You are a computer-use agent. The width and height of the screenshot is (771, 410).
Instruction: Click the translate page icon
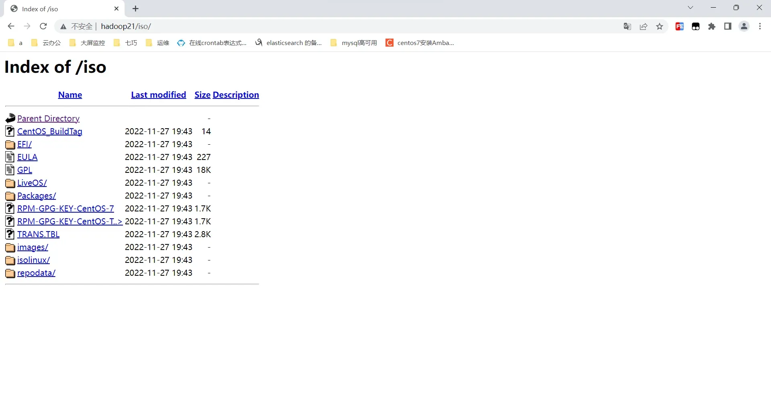tap(627, 27)
